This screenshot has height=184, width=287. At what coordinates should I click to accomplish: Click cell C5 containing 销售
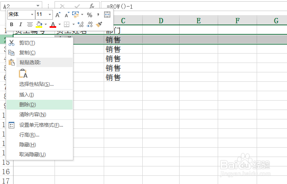(123, 68)
